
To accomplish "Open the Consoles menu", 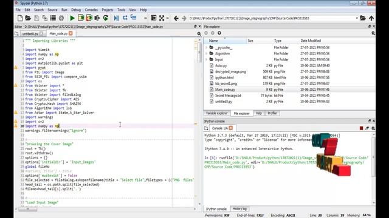I will coord(91,10).
